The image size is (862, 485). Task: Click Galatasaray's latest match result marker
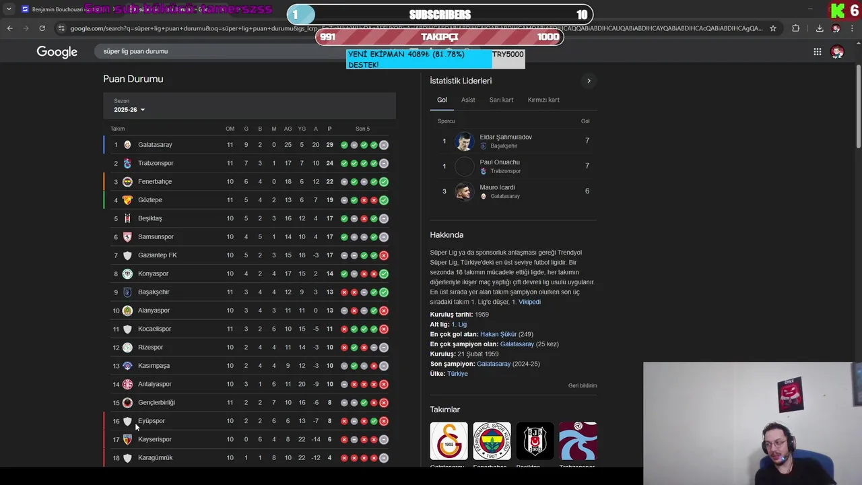[x=383, y=145]
